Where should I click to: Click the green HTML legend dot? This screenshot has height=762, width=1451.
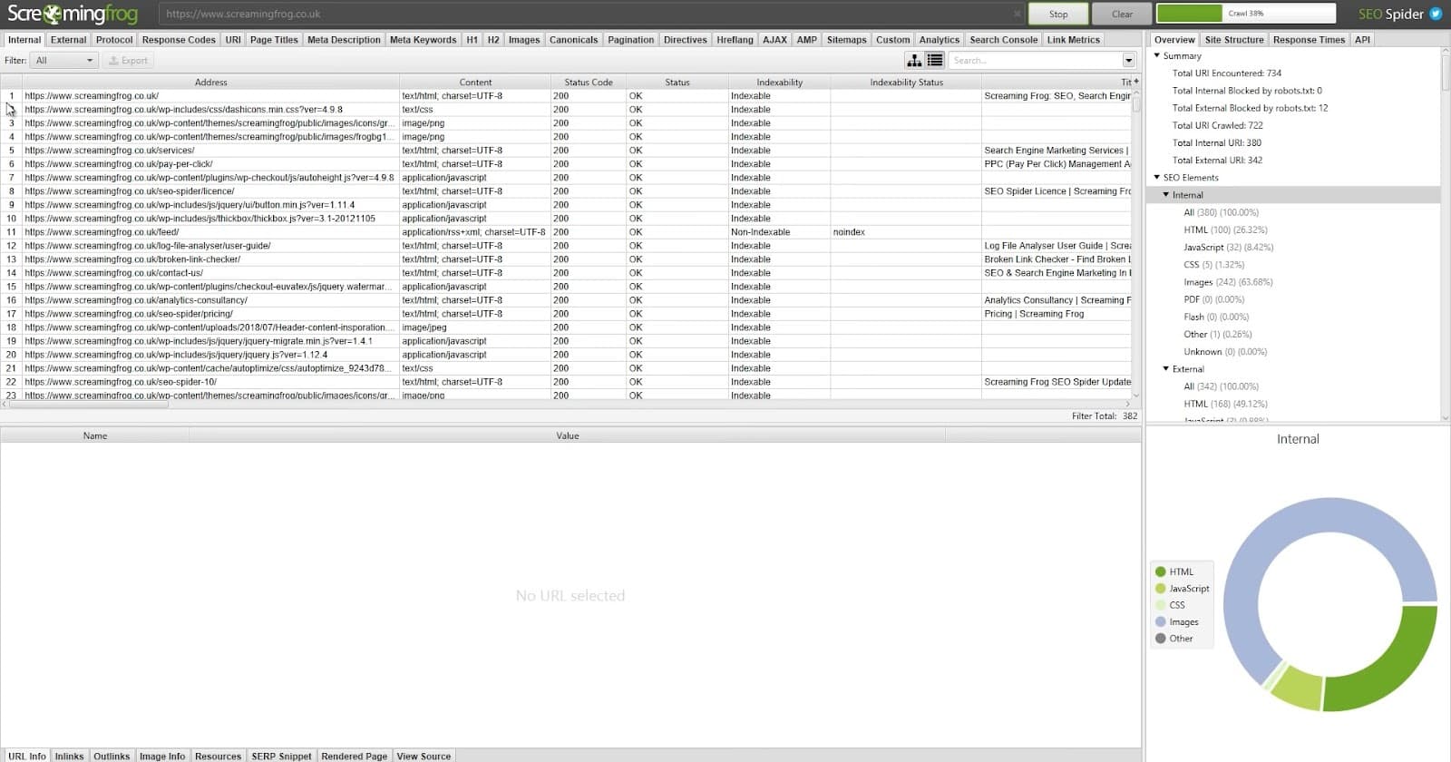(x=1160, y=571)
